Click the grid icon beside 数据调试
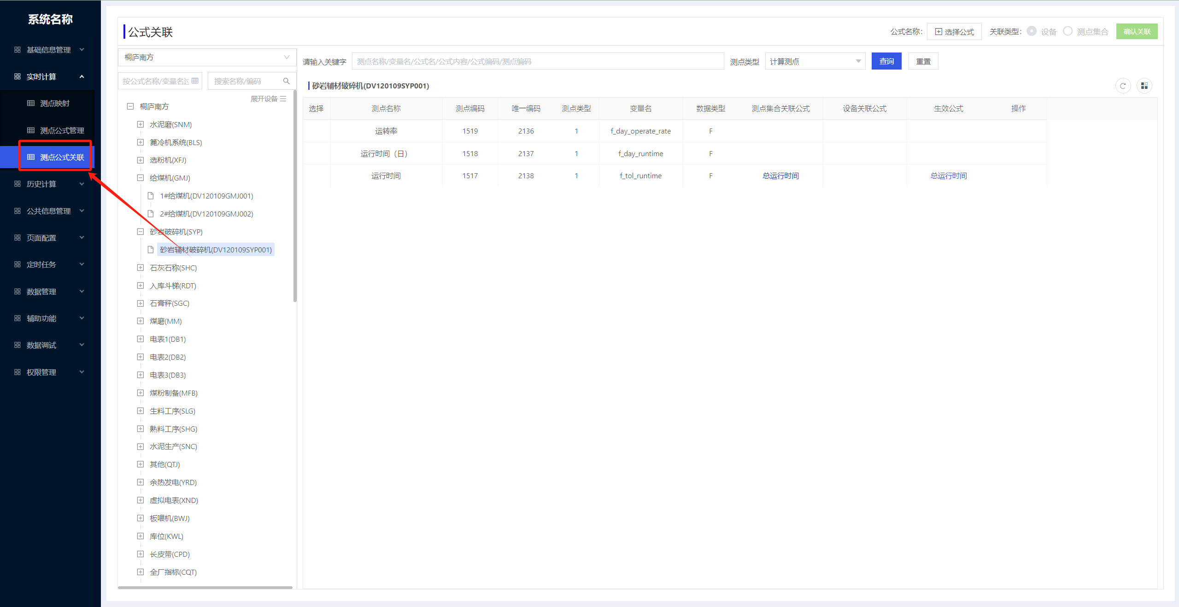The height and width of the screenshot is (607, 1179). tap(18, 345)
